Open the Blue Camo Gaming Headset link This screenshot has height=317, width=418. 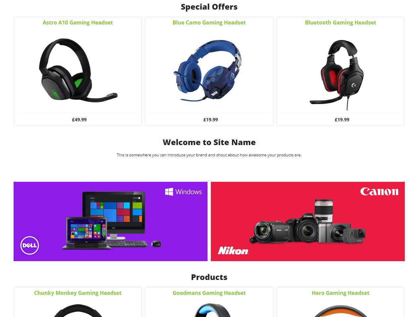209,22
